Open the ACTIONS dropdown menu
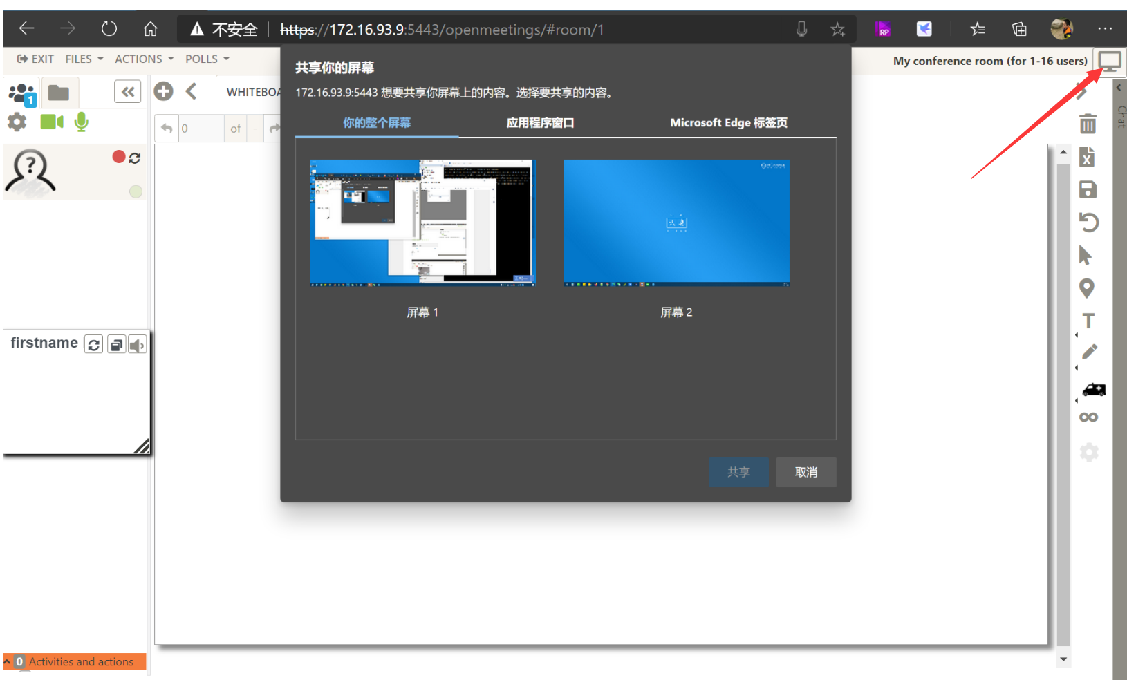 point(144,59)
